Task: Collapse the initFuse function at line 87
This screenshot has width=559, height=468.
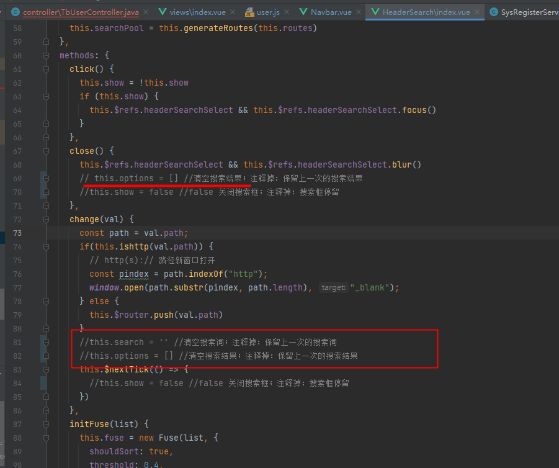Action: pyautogui.click(x=46, y=424)
